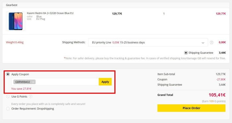This screenshot has height=123, width=232.
Task: Remove the GBRMI8A02 coupon tag
Action: tap(33, 82)
